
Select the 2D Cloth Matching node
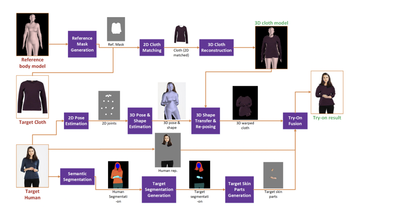(x=152, y=47)
